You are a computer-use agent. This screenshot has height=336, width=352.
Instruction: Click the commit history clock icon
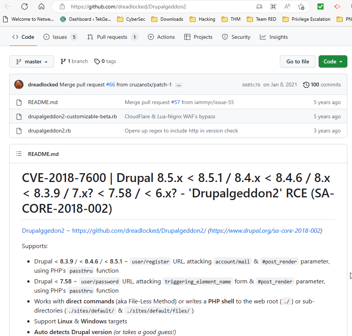(306, 84)
